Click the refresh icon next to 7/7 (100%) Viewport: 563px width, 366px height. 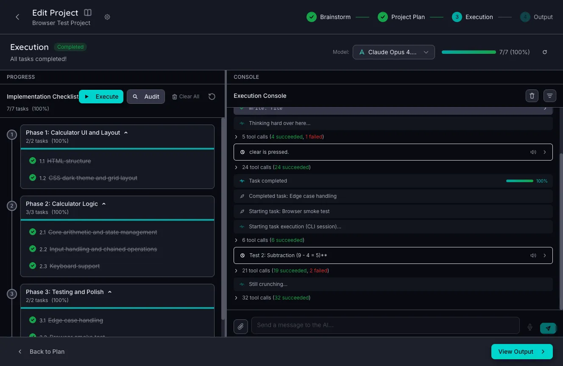pyautogui.click(x=545, y=52)
